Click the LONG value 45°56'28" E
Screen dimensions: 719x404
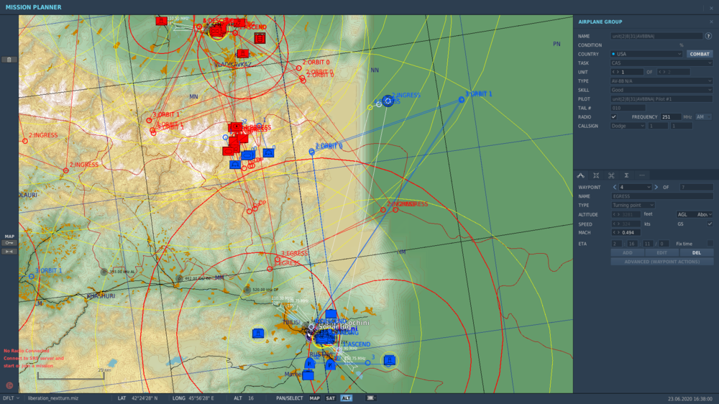tap(201, 398)
